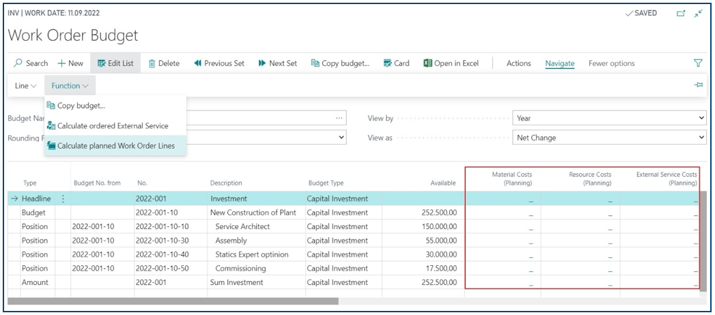Viewport: 715px width, 315px height.
Task: Open the View as Net Change dropdown
Action: [x=609, y=138]
